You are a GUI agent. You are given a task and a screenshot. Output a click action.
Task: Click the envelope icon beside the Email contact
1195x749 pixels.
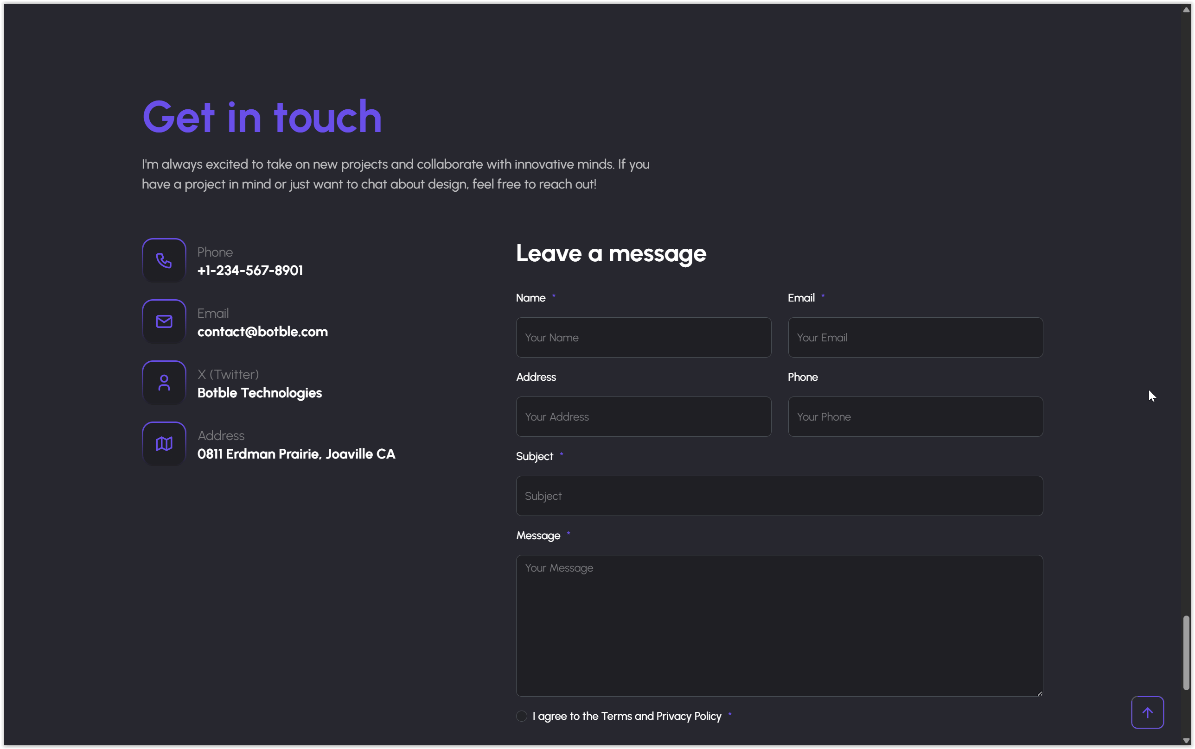coord(164,321)
